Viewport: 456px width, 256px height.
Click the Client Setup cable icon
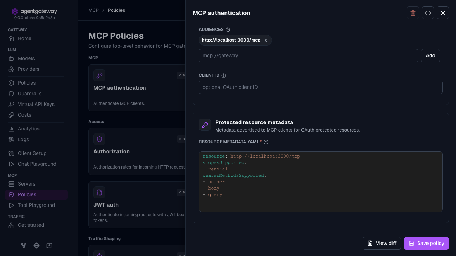point(11,153)
